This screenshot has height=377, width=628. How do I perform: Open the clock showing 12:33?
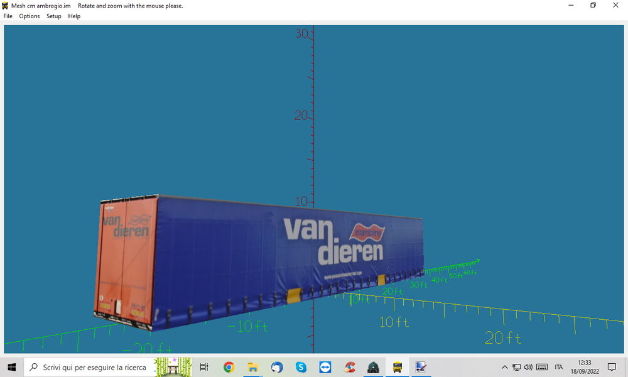pos(585,367)
